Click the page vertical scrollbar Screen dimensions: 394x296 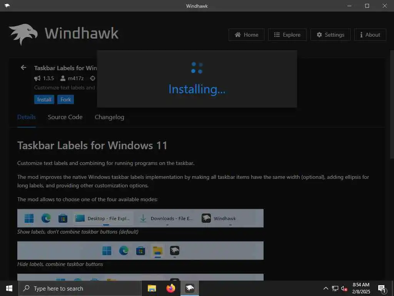[x=392, y=104]
